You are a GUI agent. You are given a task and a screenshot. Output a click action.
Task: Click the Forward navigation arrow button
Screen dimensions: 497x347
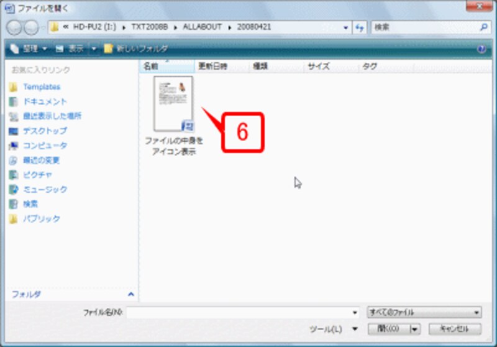(x=31, y=27)
